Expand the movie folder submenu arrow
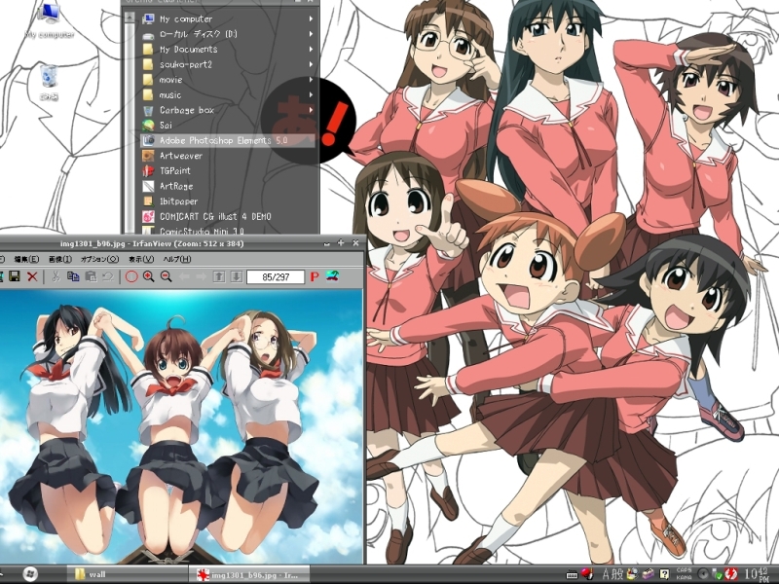The image size is (779, 584). point(311,80)
